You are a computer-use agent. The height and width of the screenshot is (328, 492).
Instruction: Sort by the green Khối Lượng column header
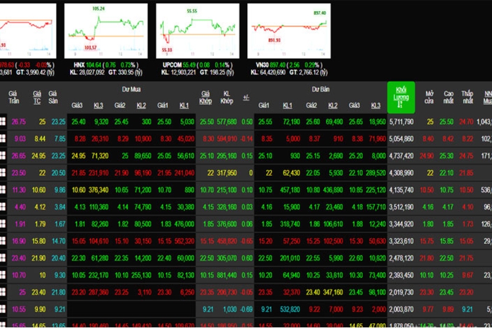pyautogui.click(x=401, y=98)
